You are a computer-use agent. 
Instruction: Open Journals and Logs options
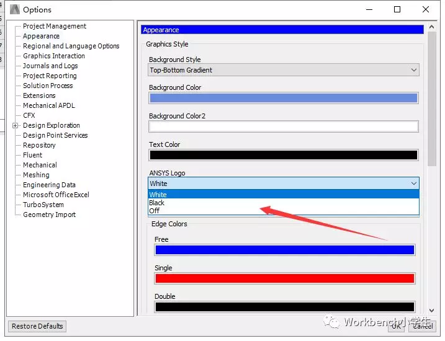click(50, 66)
